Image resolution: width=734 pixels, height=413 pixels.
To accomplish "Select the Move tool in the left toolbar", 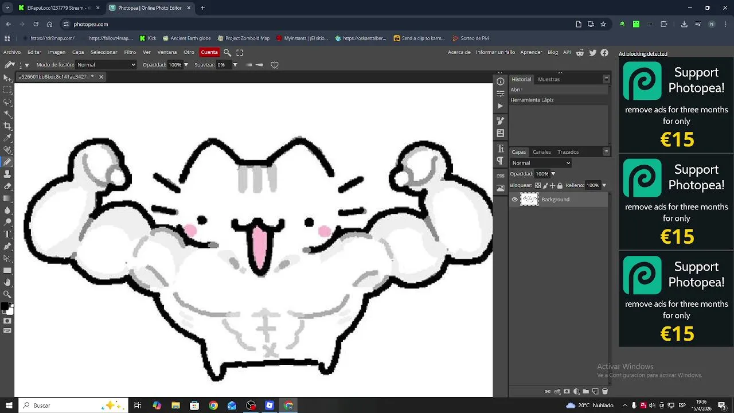I will (x=7, y=77).
